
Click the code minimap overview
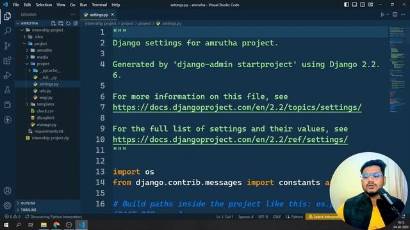(397, 69)
